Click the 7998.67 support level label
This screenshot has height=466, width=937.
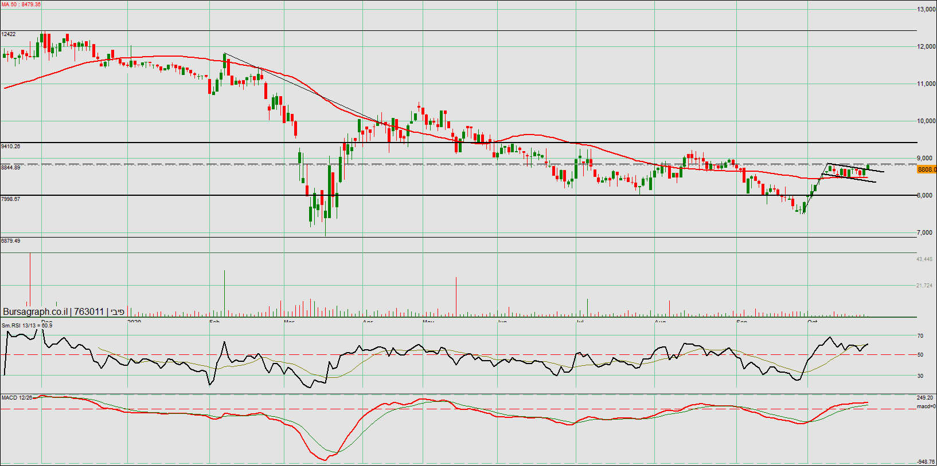11,199
